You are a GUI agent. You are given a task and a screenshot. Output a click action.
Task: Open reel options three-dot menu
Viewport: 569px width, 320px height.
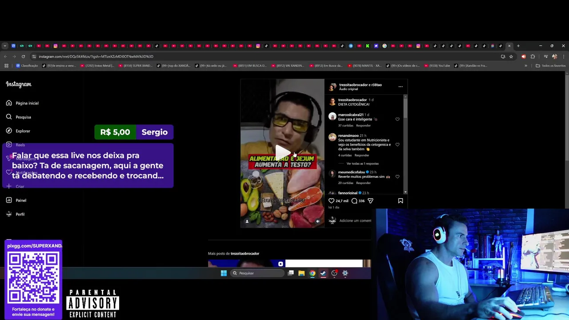pyautogui.click(x=401, y=87)
